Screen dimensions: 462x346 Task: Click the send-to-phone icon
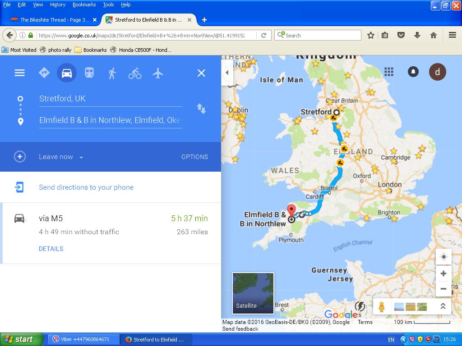click(19, 187)
